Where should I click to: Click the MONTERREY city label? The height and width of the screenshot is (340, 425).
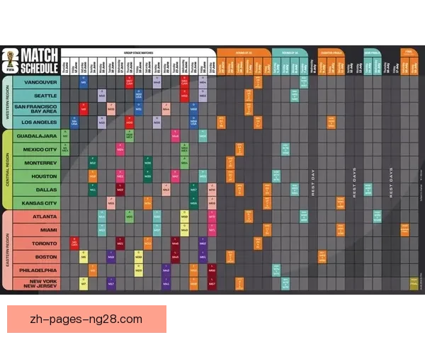tap(36, 163)
